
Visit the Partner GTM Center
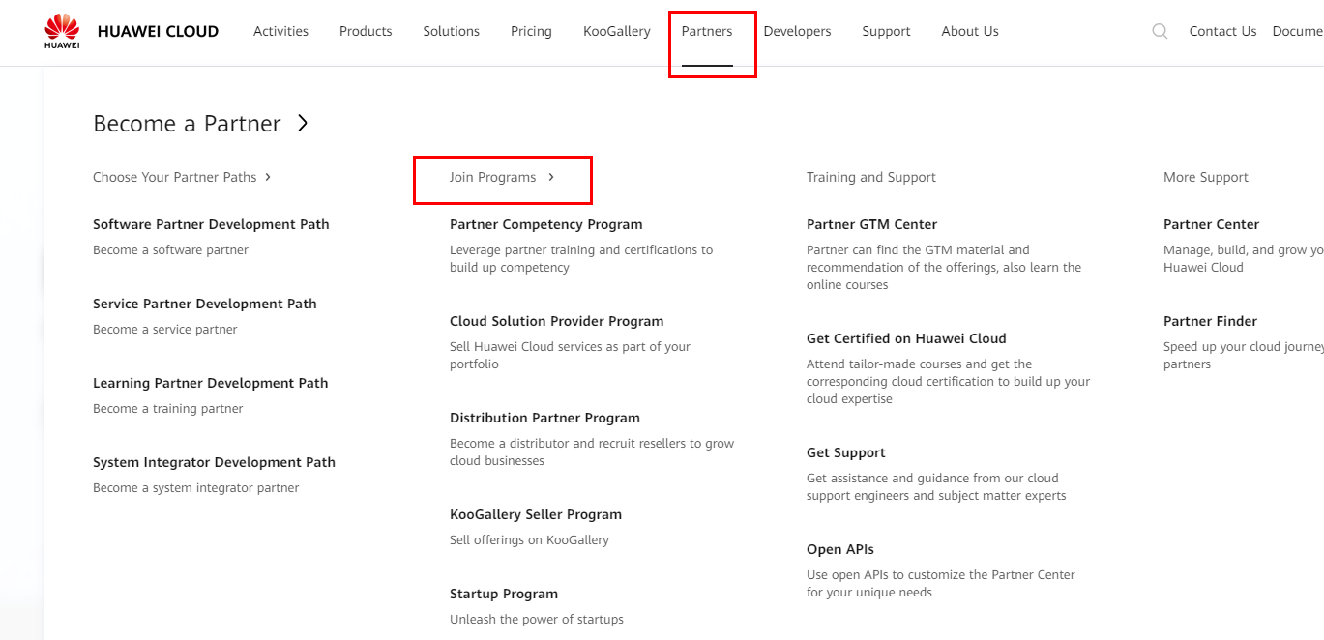point(871,224)
